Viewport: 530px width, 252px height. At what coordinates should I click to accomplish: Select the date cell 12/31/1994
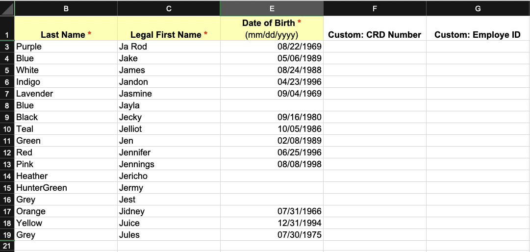click(x=272, y=223)
